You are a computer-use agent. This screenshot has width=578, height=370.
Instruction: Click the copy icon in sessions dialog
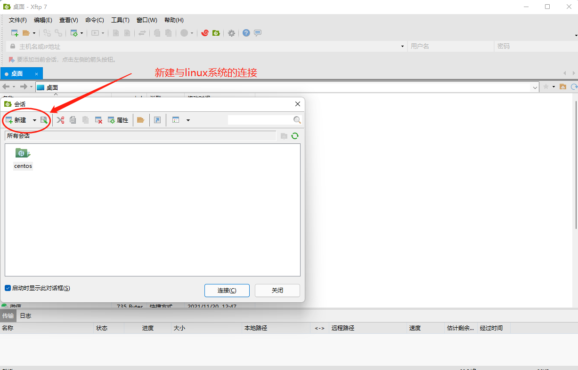pos(73,120)
